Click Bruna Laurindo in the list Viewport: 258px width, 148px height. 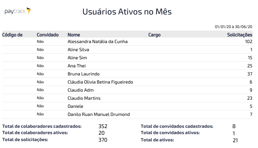83,74
